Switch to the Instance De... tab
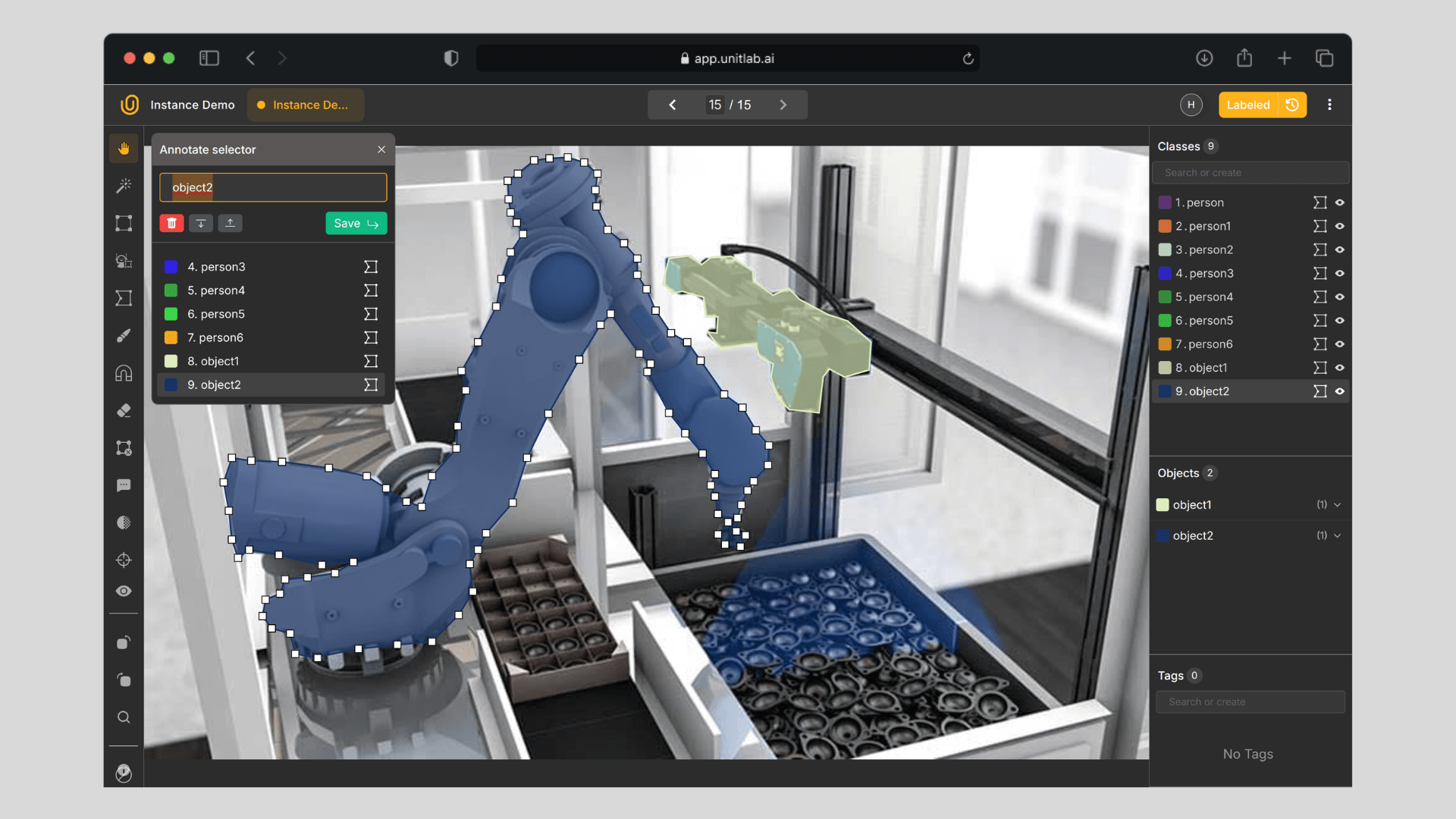The image size is (1456, 819). tap(306, 105)
